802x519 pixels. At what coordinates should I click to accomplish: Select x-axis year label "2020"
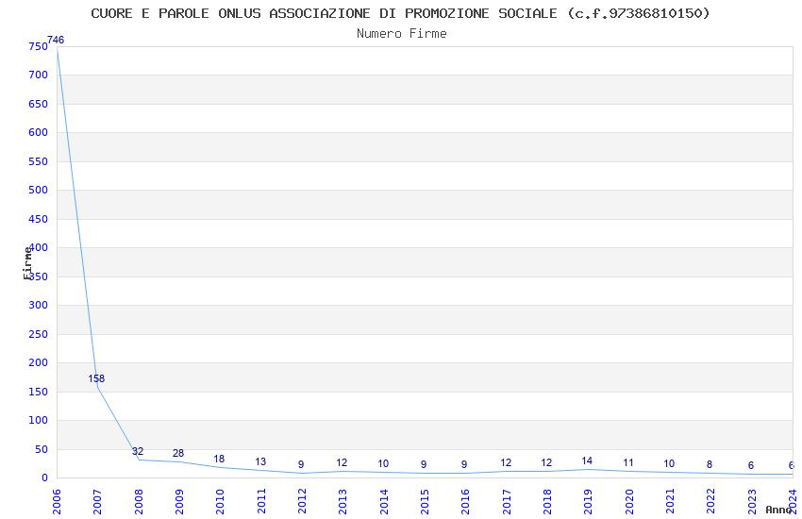point(629,501)
